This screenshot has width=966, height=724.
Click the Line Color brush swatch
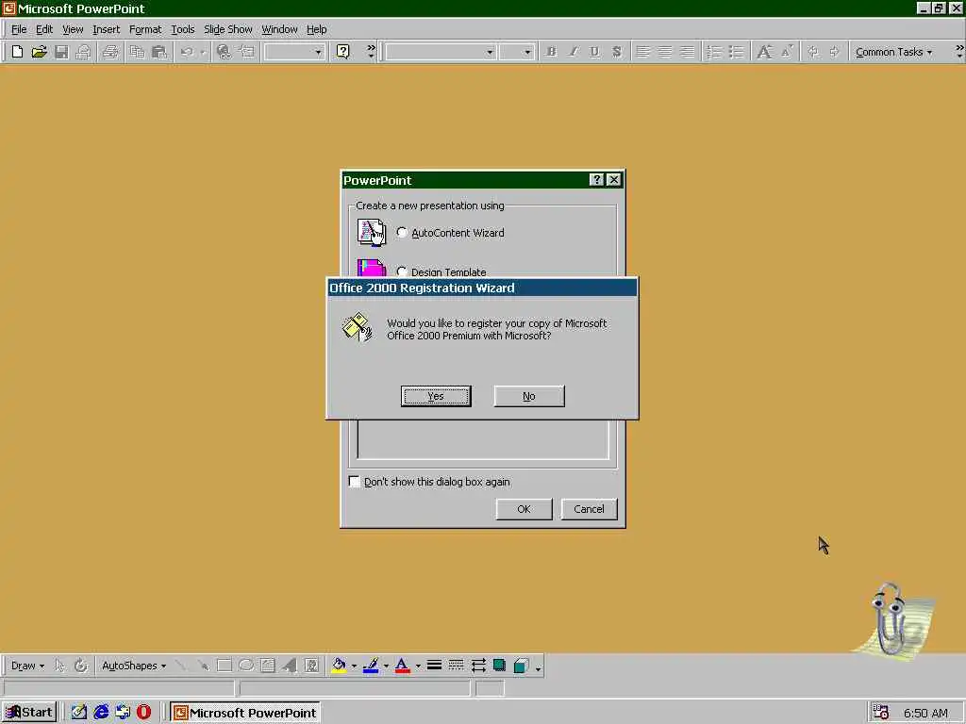(370, 666)
